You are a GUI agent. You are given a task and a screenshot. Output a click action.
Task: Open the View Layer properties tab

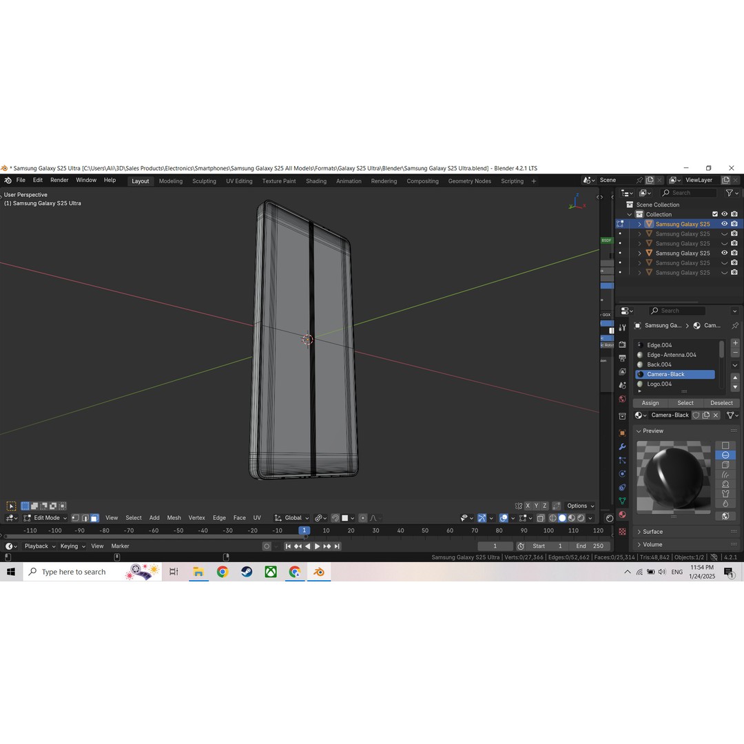[x=623, y=371]
